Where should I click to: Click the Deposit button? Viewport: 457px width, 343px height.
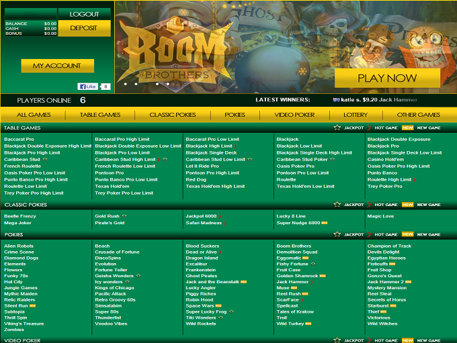pyautogui.click(x=84, y=28)
